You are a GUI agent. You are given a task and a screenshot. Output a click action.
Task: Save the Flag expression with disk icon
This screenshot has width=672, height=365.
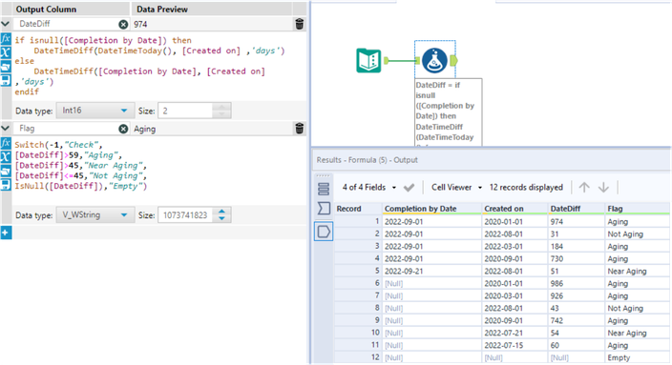(6, 185)
